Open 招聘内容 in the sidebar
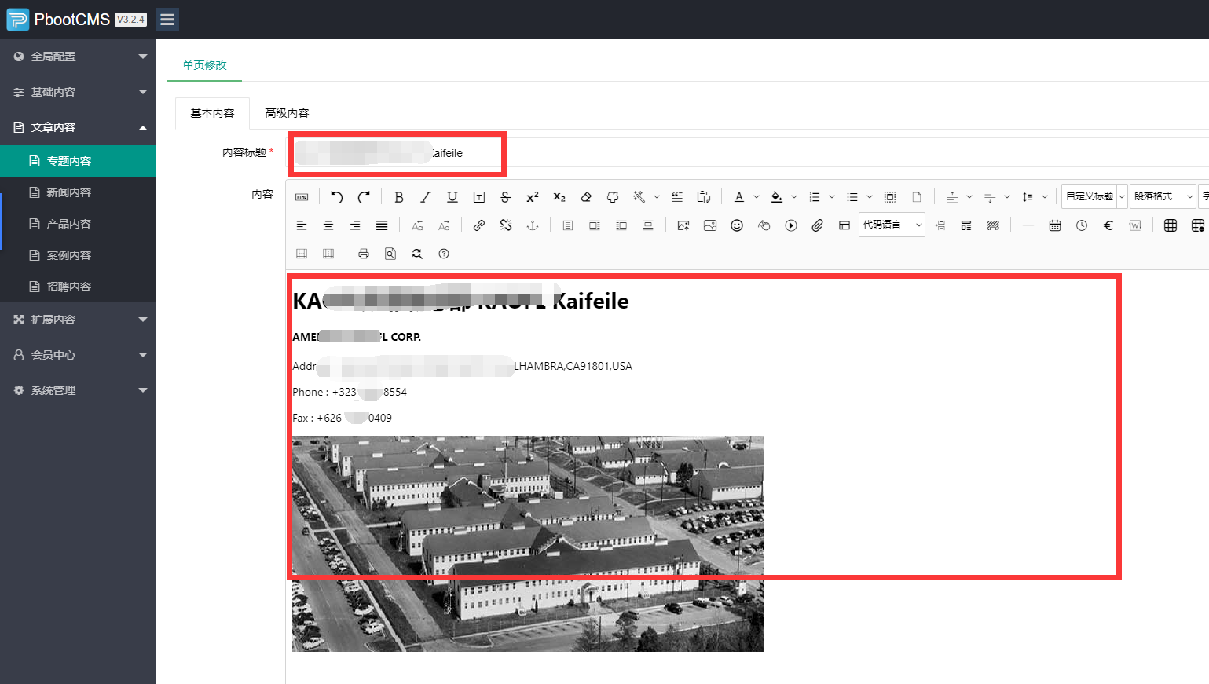1209x684 pixels. click(x=78, y=287)
